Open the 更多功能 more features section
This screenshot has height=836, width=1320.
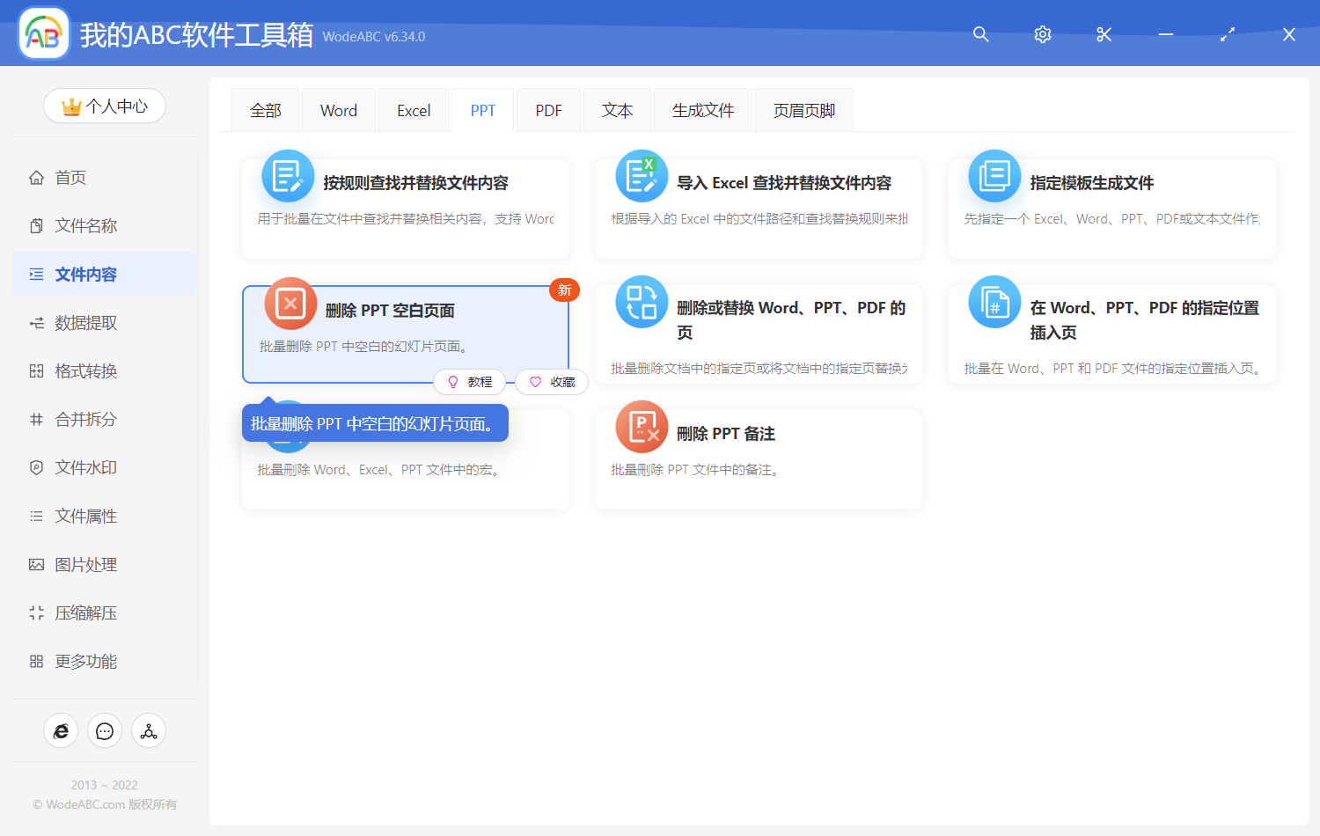pos(35,661)
